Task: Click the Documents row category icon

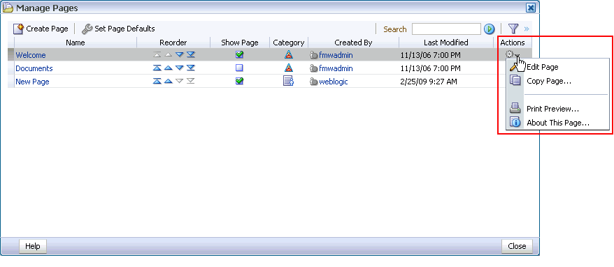Action: 289,68
